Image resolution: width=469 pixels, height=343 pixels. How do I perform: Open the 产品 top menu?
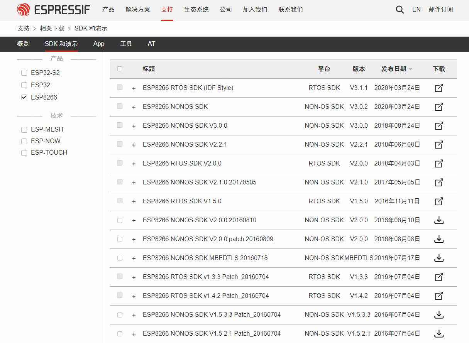click(108, 10)
